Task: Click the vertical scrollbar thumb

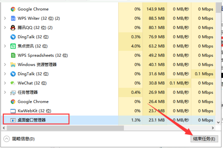Action: [218, 7]
